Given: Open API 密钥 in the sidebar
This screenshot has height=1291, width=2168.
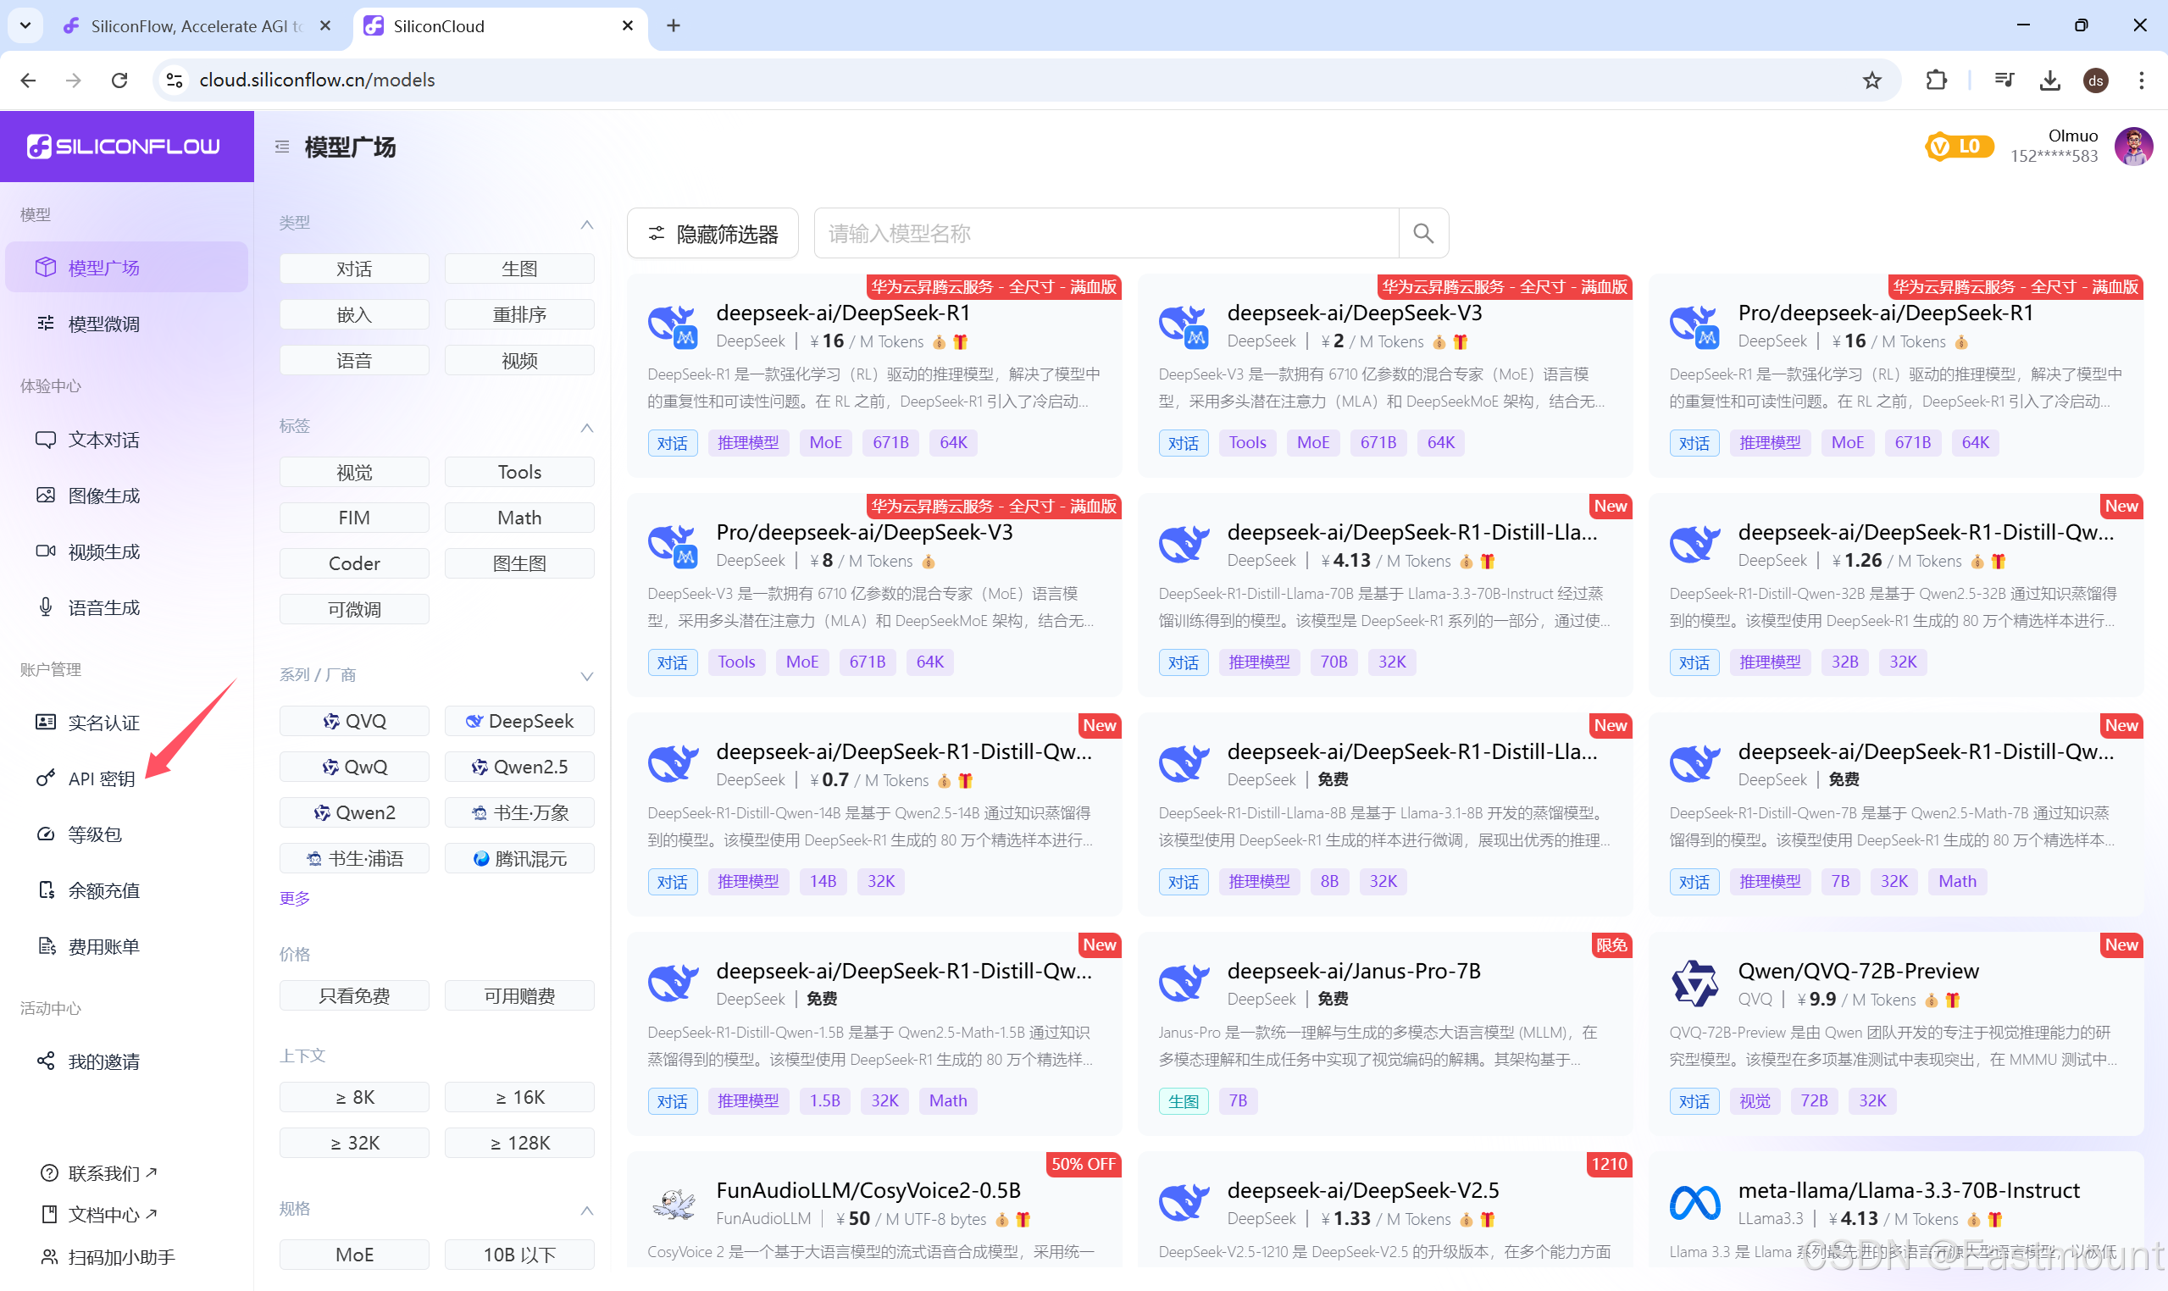Looking at the screenshot, I should coord(102,778).
